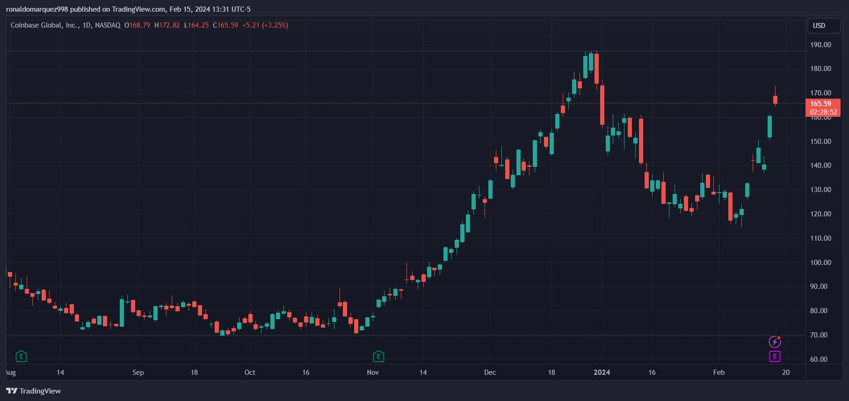Click the purple upcoming earnings E icon
849x401 pixels.
(775, 357)
